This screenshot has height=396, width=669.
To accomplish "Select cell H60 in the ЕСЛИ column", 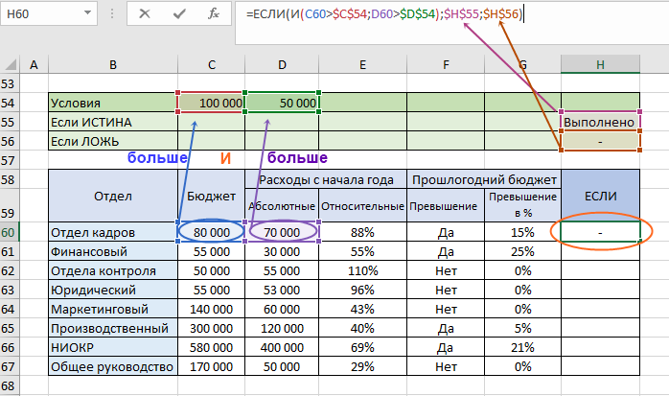I will tap(600, 232).
